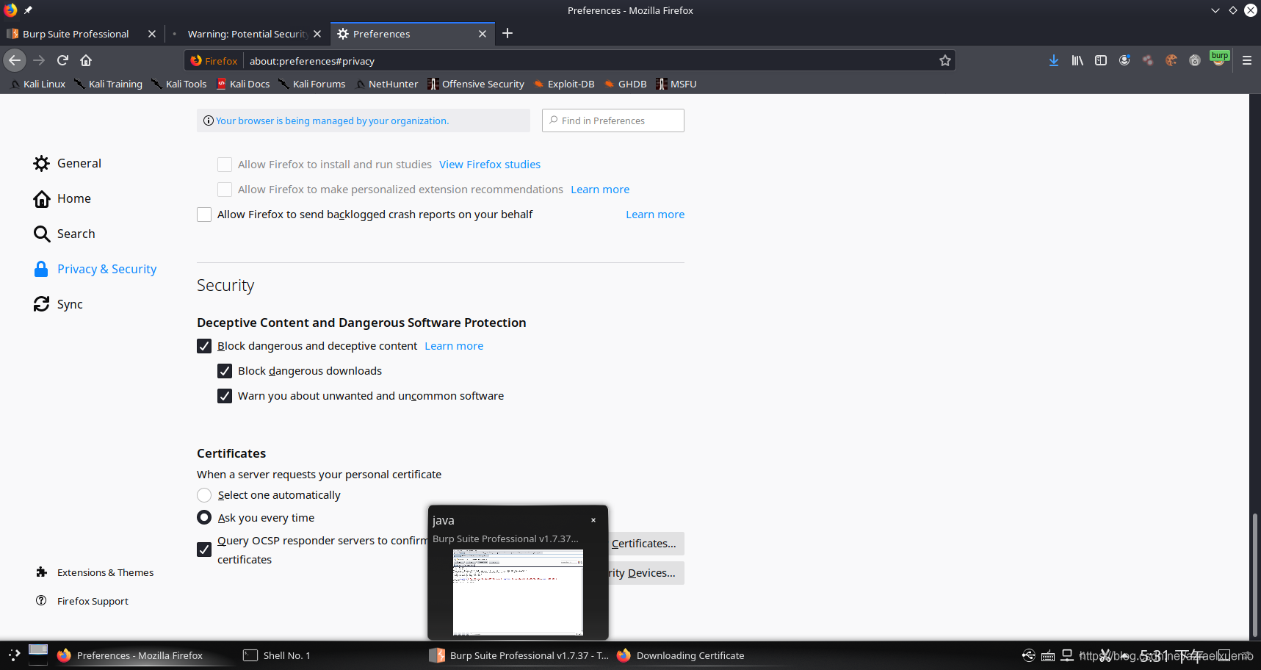Open the Exploit-DB bookmark
The image size is (1261, 670).
pos(564,84)
